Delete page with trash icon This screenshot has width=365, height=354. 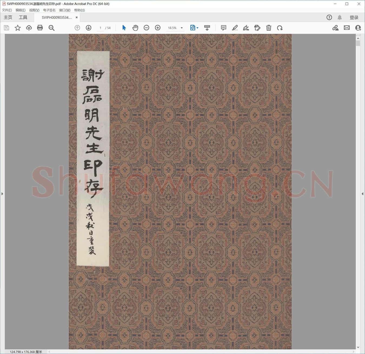(268, 28)
